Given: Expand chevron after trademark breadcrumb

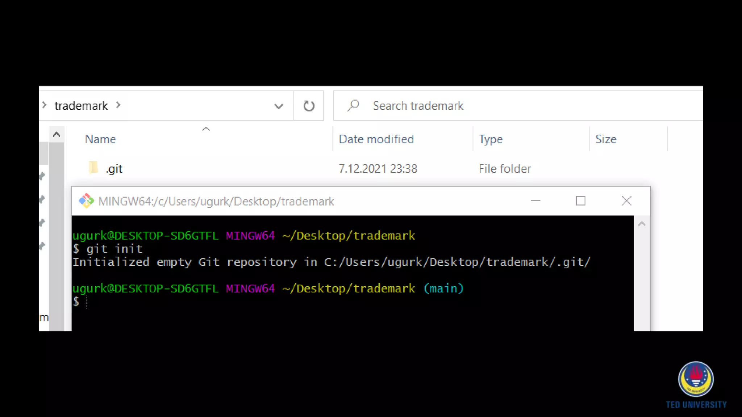Looking at the screenshot, I should (118, 105).
